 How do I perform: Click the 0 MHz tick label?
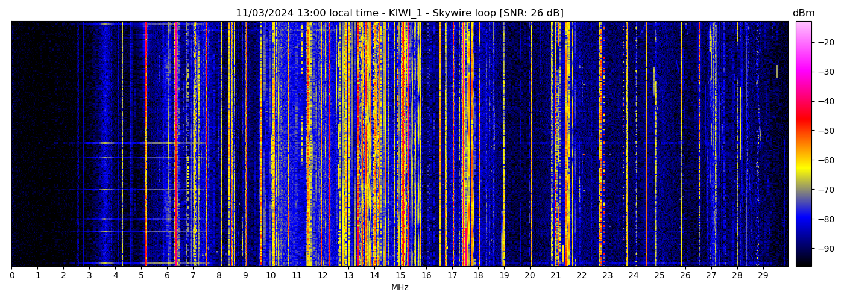(11, 276)
